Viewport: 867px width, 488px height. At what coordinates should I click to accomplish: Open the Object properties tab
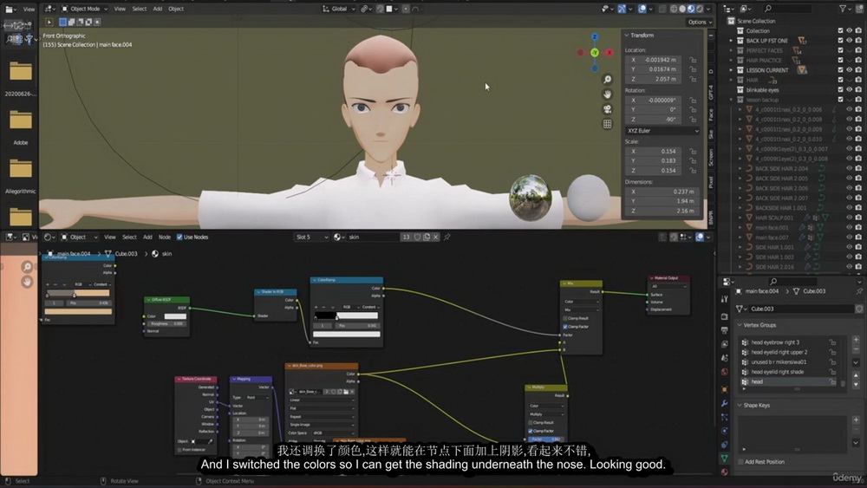(724, 390)
